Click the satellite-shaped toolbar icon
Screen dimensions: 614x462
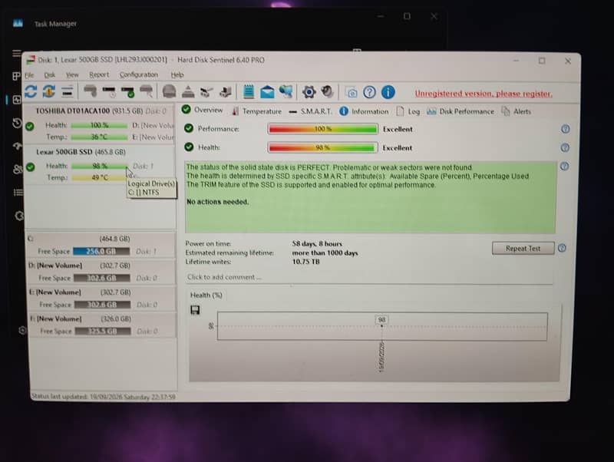pos(206,92)
